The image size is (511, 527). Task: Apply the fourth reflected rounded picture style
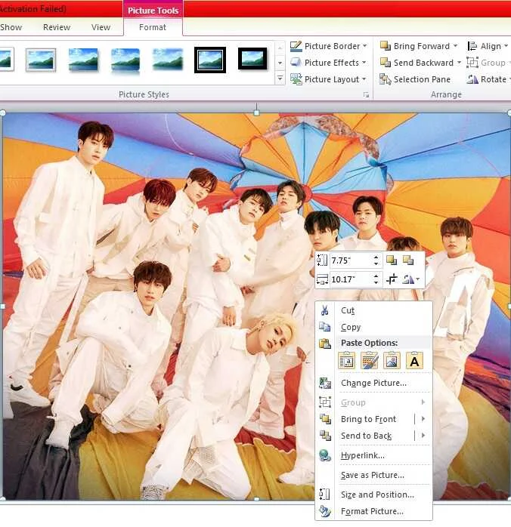125,60
